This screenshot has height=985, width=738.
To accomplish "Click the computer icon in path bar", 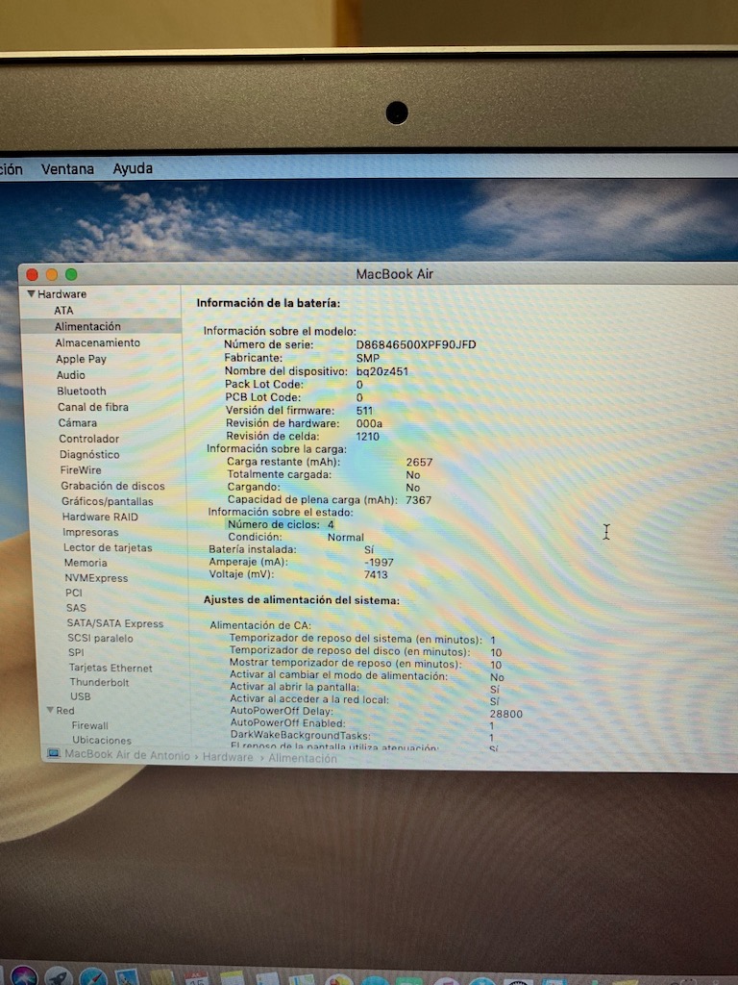I will coord(54,753).
